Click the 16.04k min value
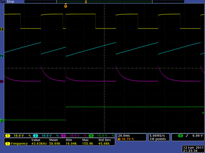The height and width of the screenshot is (153, 205). [71, 144]
